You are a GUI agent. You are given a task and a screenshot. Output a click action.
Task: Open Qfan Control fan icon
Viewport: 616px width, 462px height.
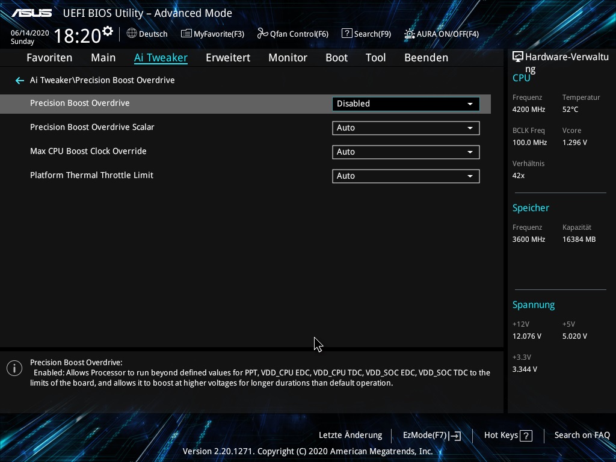[262, 34]
